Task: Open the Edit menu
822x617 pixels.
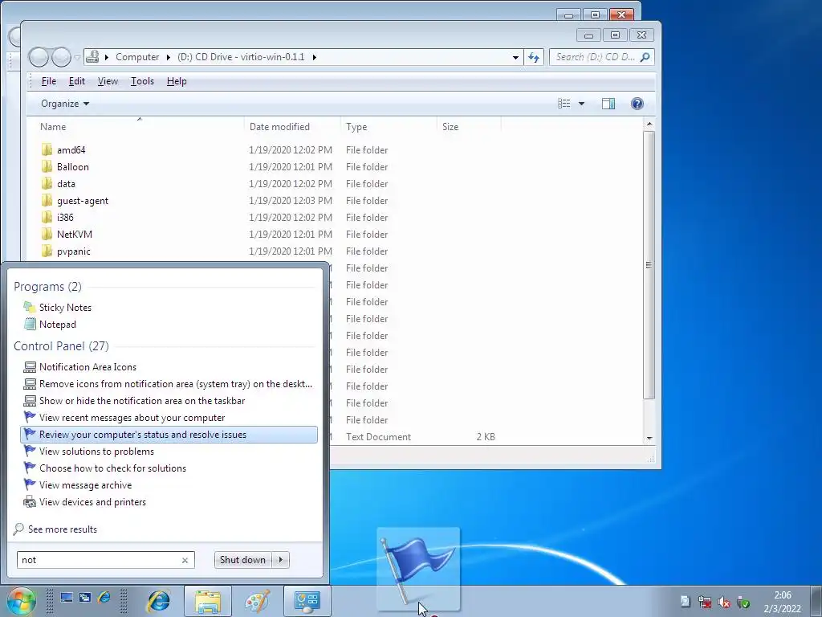Action: click(76, 81)
